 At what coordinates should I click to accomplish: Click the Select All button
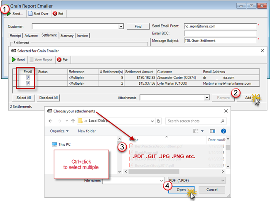[24, 98]
